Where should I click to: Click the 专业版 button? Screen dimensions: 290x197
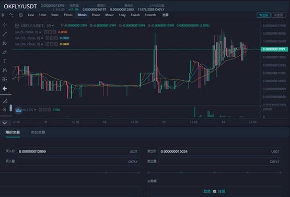(x=263, y=15)
